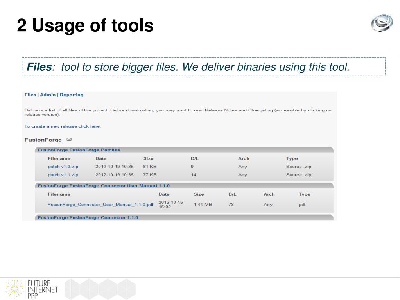Click the download count '78'
400x300 pixels.
tap(231, 205)
